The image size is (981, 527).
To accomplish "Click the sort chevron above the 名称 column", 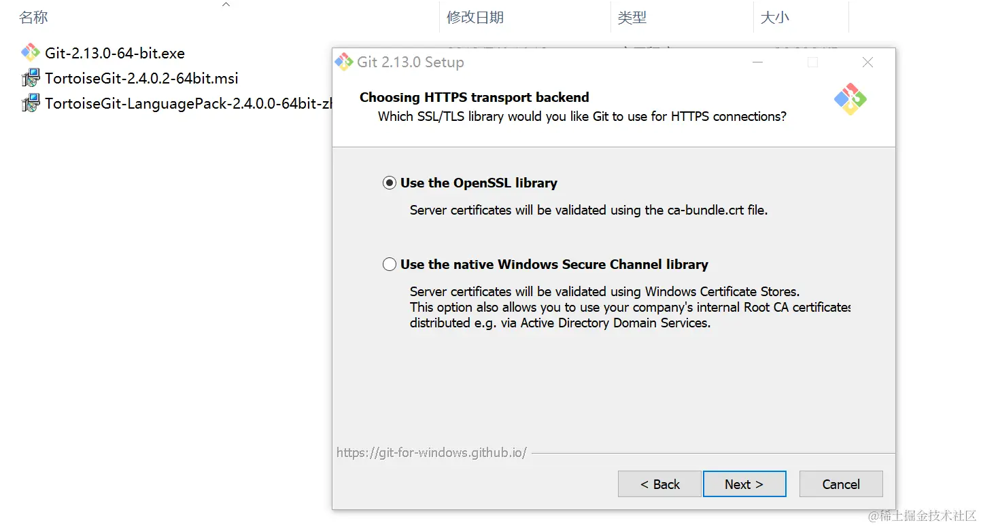I will pyautogui.click(x=226, y=5).
